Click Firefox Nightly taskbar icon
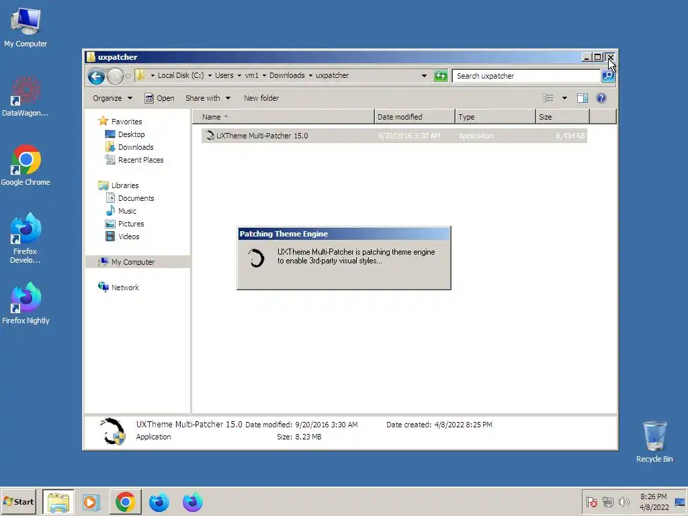 click(193, 502)
